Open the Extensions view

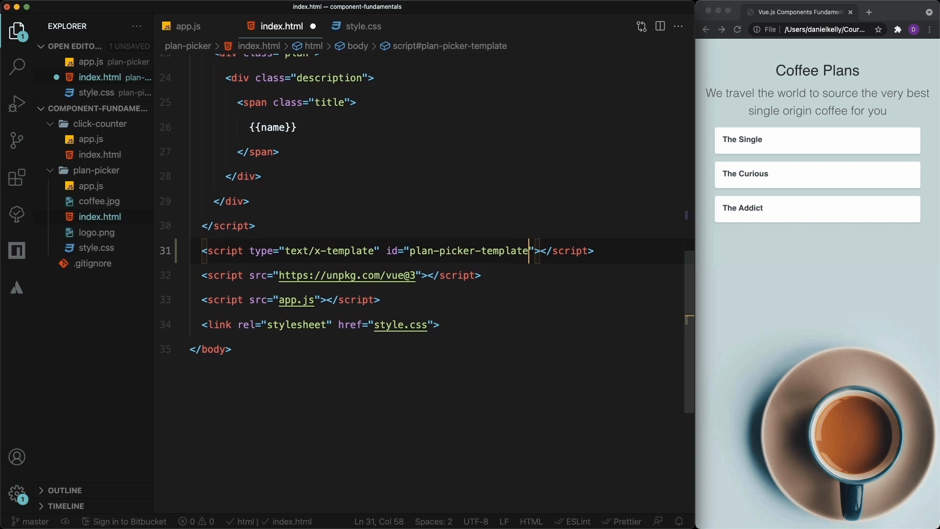[17, 177]
